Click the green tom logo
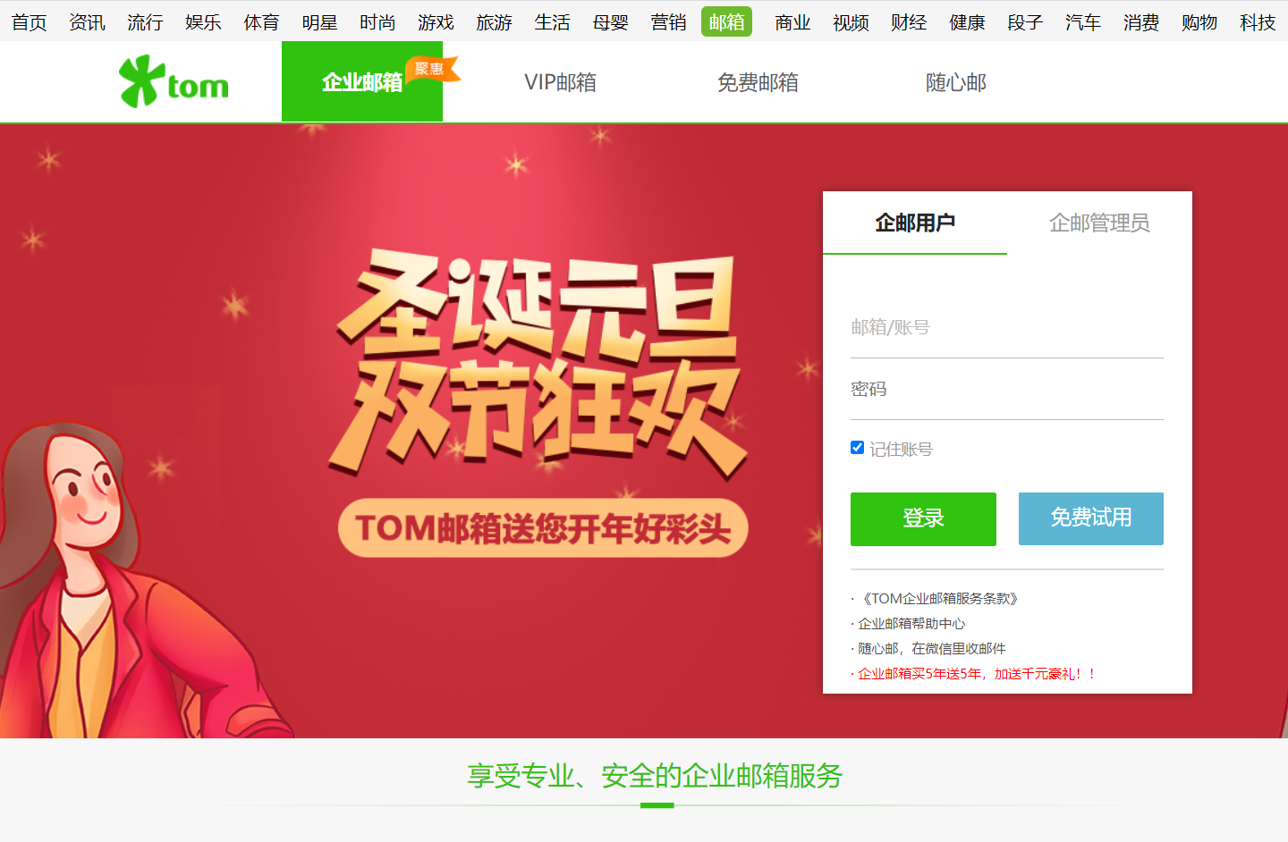The width and height of the screenshot is (1288, 842). point(174,81)
